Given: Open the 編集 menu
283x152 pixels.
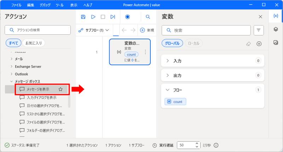Looking at the screenshot, I should click(30, 5).
